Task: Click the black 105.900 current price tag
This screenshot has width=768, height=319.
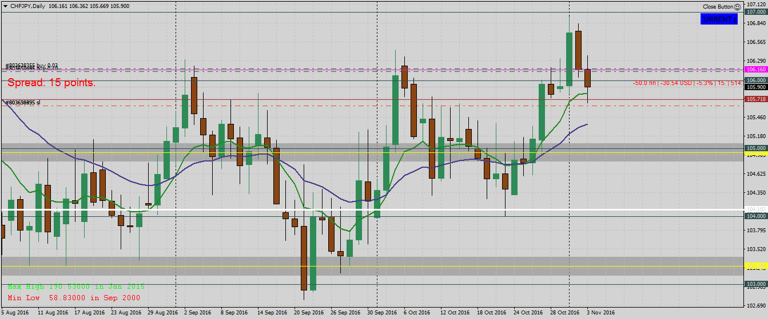Action: pos(755,87)
